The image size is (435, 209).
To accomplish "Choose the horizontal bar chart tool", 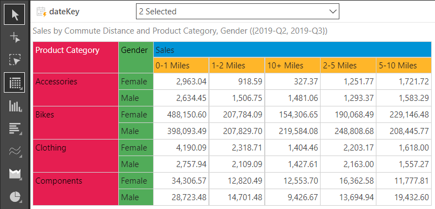I will pos(14,128).
